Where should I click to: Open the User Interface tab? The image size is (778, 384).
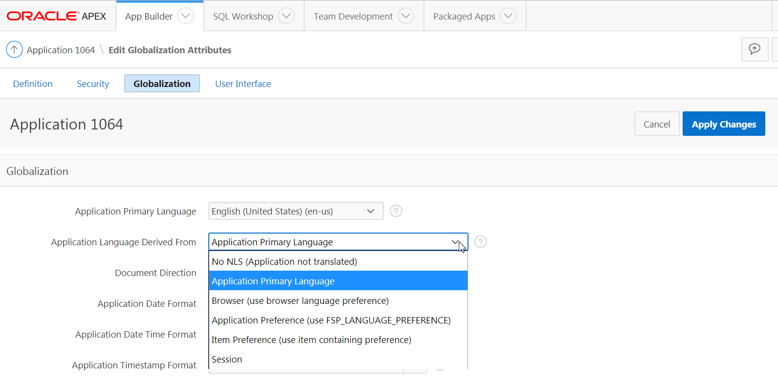(243, 84)
